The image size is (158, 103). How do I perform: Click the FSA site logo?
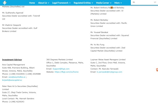(x=5, y=3)
